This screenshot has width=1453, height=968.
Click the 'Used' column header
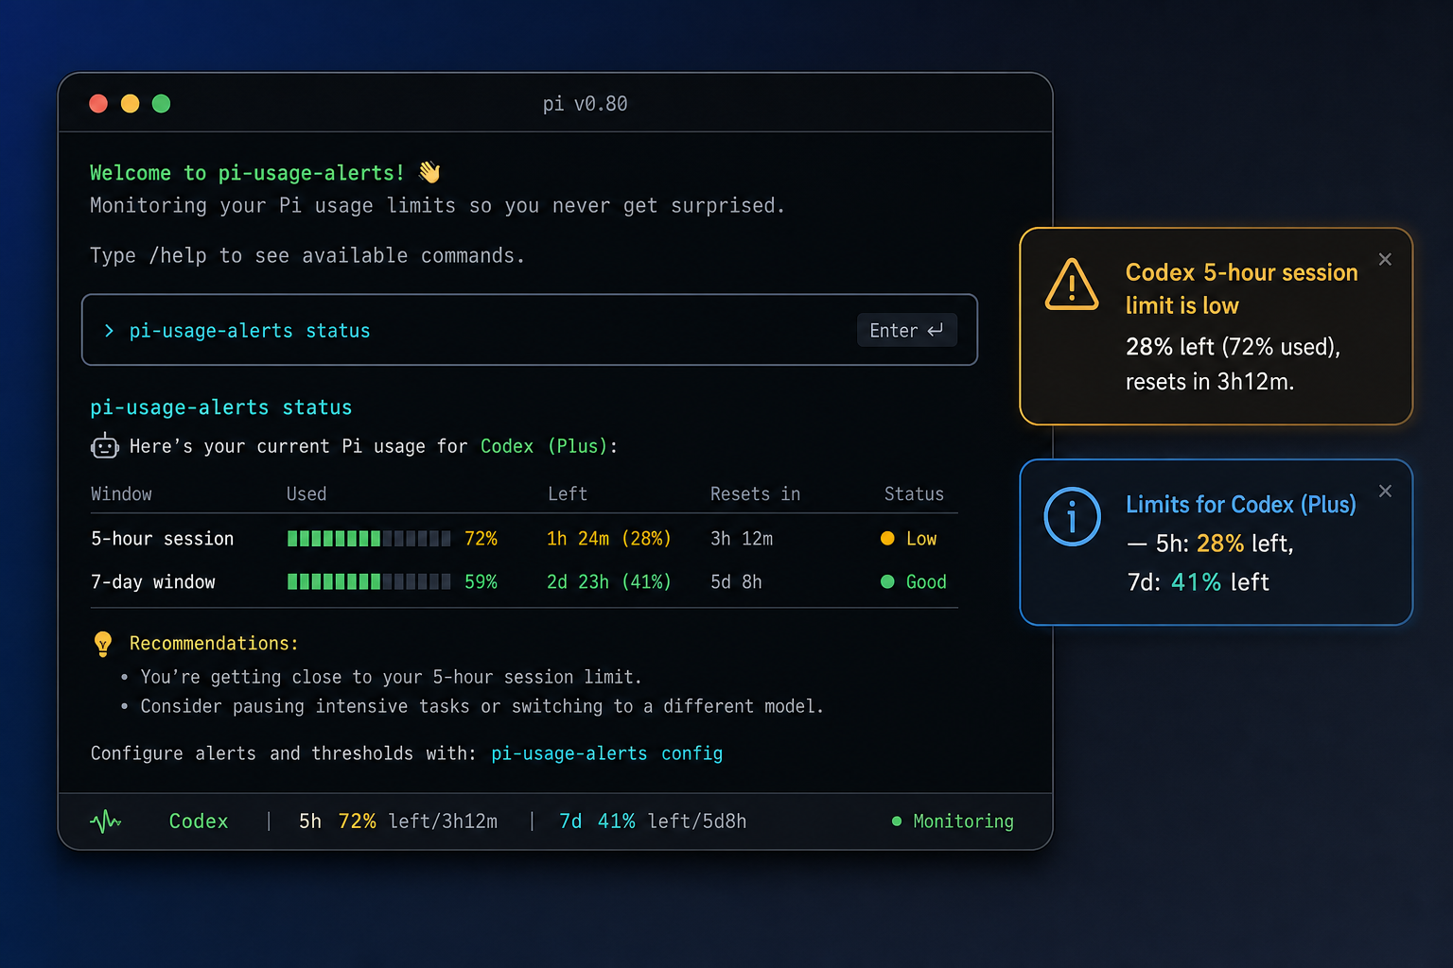[x=306, y=494]
